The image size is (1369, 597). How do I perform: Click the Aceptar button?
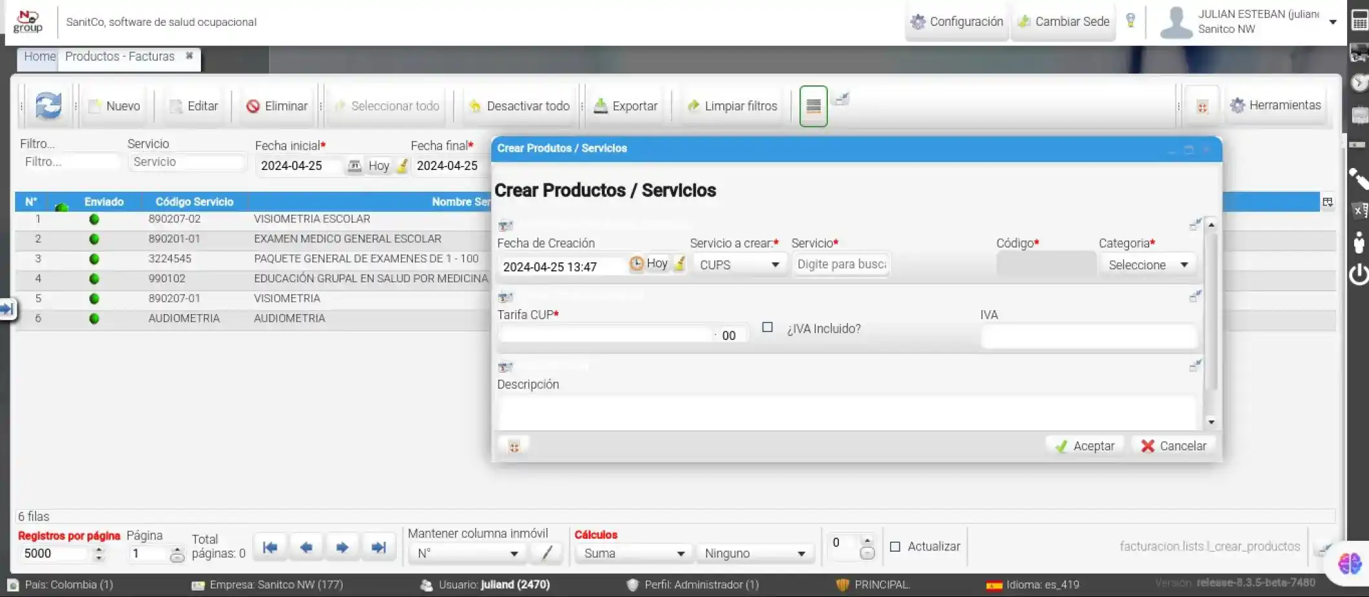pos(1085,446)
